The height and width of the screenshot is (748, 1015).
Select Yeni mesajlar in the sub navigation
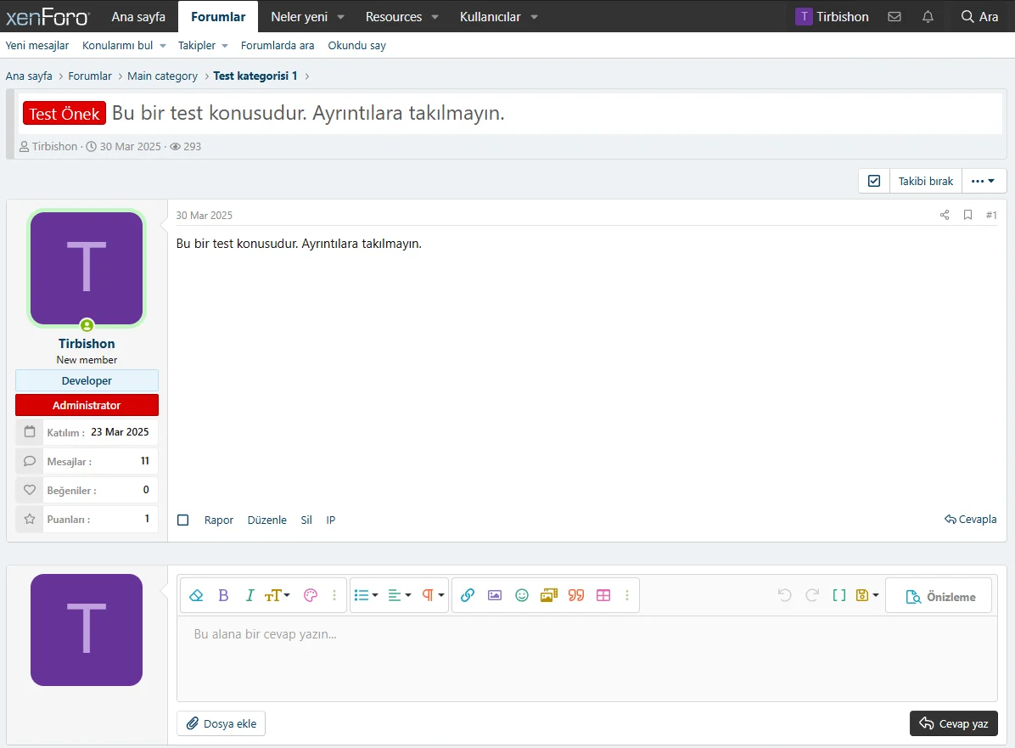37,46
